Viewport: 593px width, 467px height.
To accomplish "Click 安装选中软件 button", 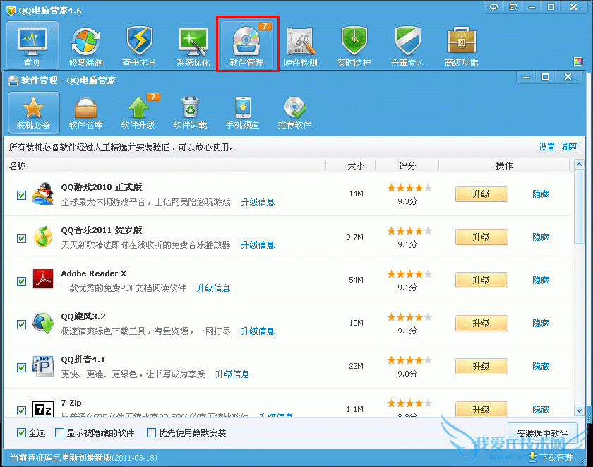I will click(543, 433).
